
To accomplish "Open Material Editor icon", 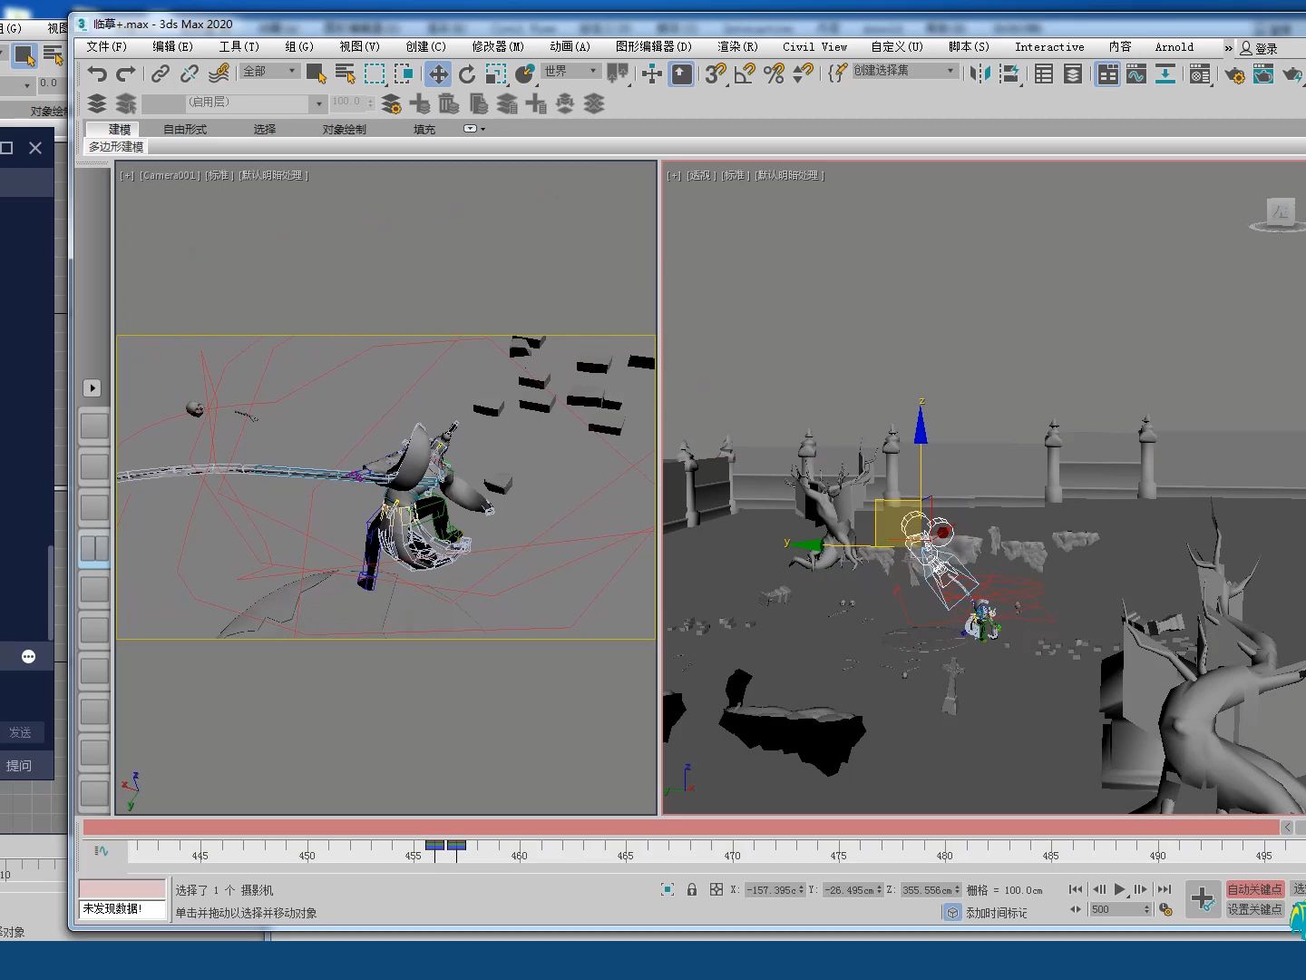I will click(1200, 73).
